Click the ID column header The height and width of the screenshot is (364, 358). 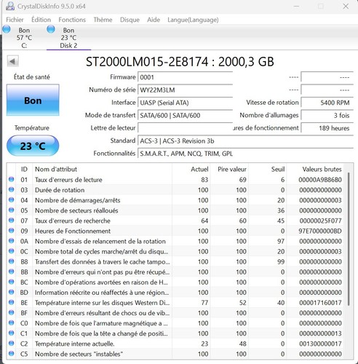click(x=24, y=169)
